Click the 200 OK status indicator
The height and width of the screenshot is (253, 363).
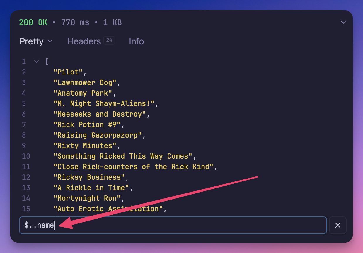tap(33, 22)
